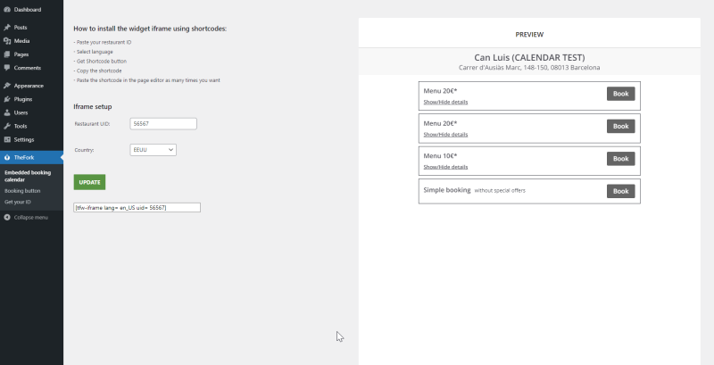Open the Booking button submenu
Image resolution: width=714 pixels, height=365 pixels.
22,191
